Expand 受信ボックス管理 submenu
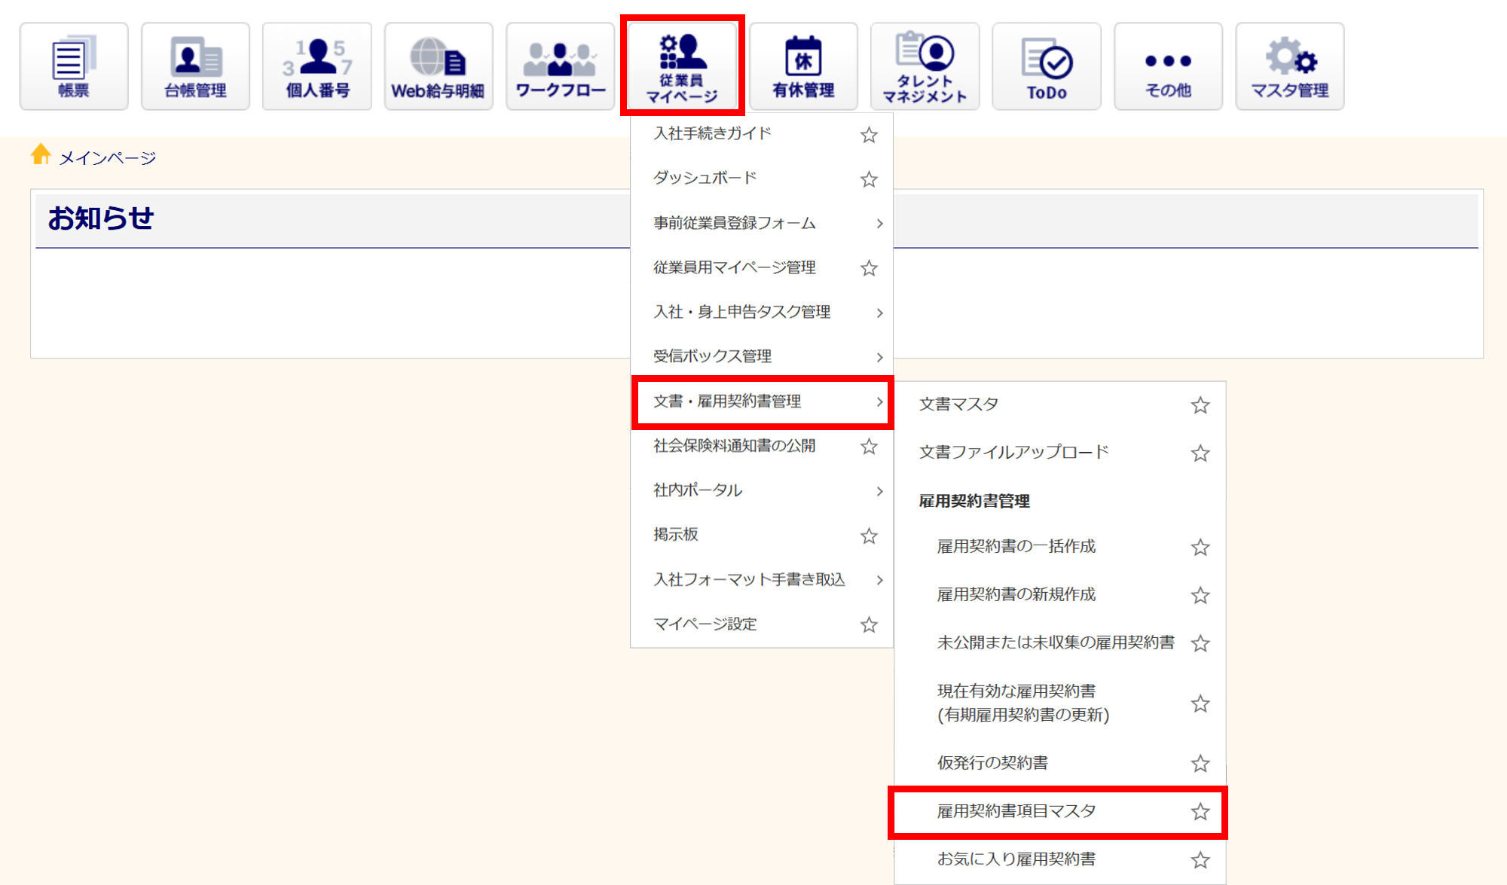Viewport: 1507px width, 885px height. point(879,357)
